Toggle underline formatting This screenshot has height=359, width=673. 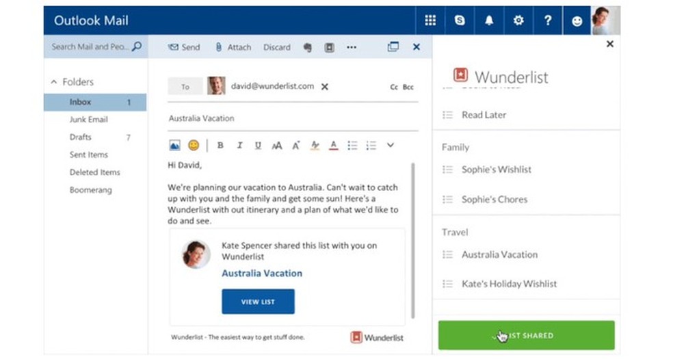tap(258, 146)
